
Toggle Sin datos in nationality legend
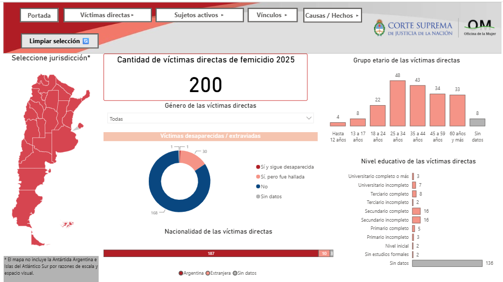pos(244,273)
